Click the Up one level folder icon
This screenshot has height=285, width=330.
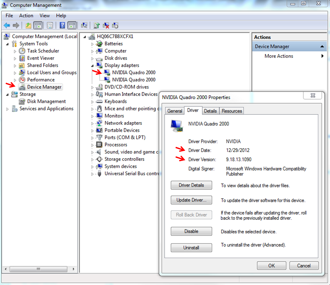click(x=28, y=25)
